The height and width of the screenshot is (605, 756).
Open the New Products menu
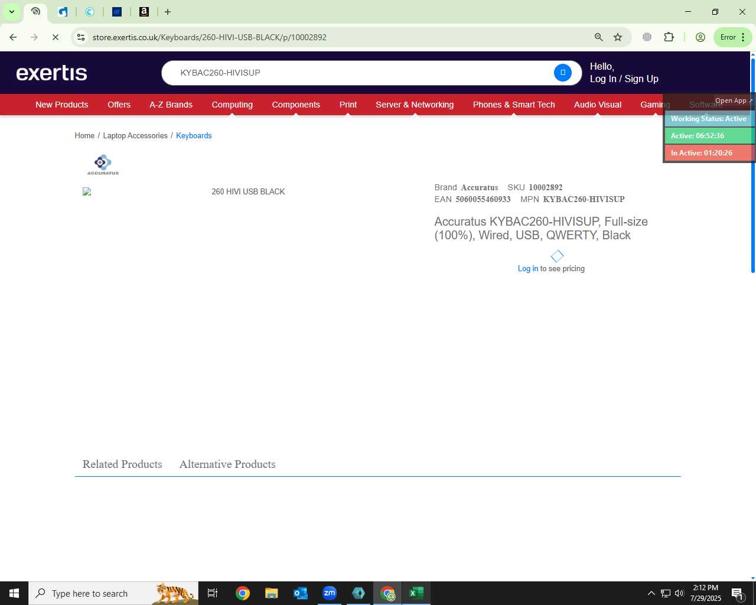click(x=61, y=105)
